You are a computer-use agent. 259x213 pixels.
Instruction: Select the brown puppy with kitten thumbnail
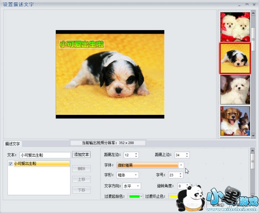235,121
